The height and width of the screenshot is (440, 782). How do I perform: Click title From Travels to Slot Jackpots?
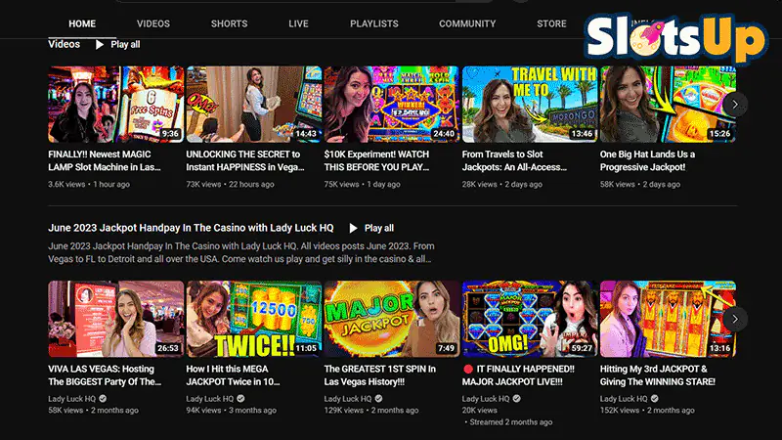(514, 160)
